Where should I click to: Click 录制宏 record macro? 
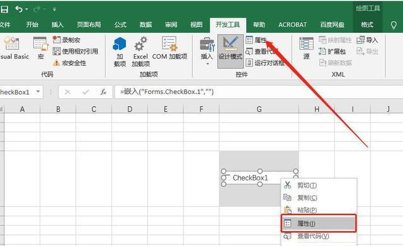coord(66,40)
